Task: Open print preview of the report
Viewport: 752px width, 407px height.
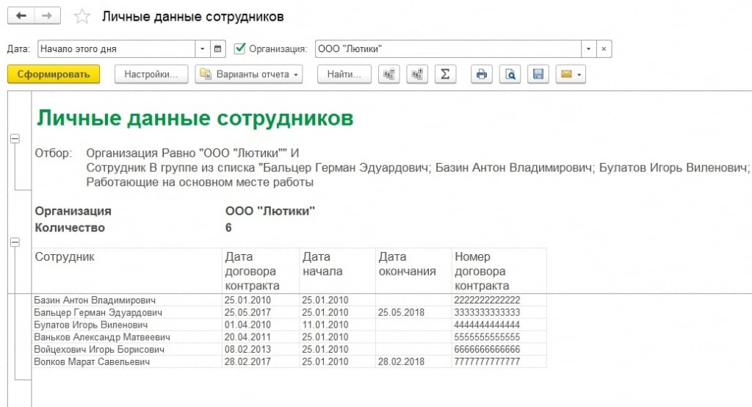Action: click(510, 74)
